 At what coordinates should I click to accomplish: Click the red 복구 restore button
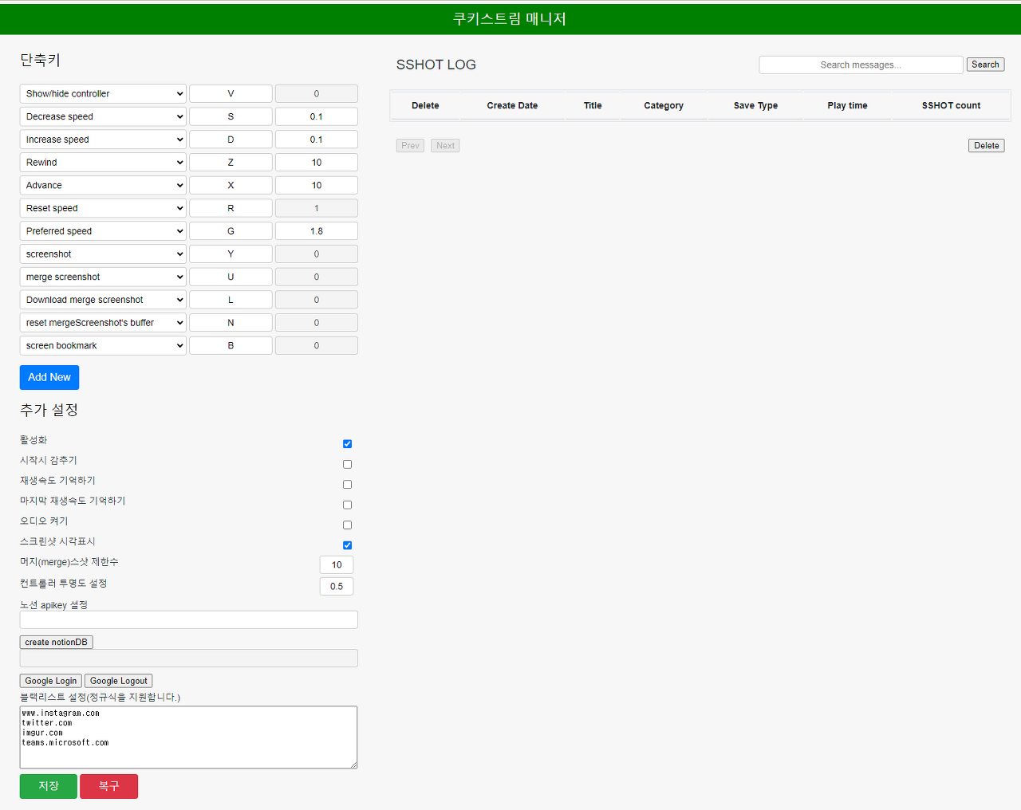(109, 786)
